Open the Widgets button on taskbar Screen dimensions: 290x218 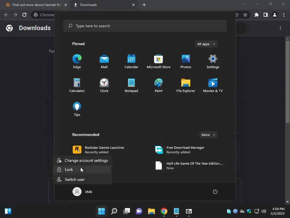[8, 211]
